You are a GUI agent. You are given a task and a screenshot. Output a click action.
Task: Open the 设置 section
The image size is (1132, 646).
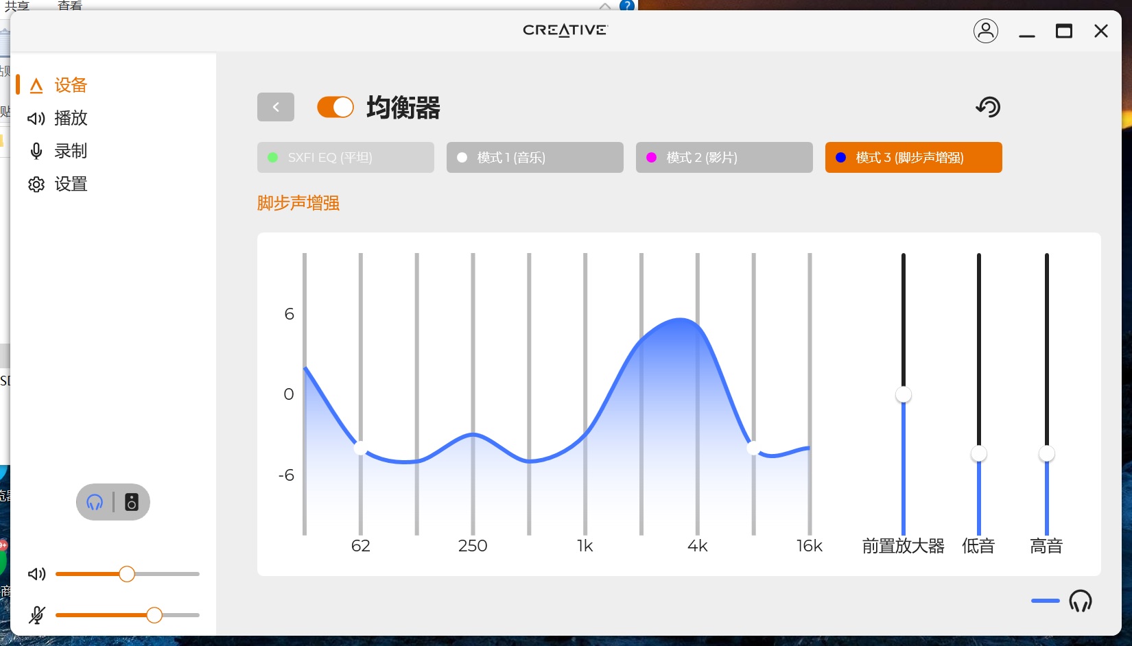point(69,184)
